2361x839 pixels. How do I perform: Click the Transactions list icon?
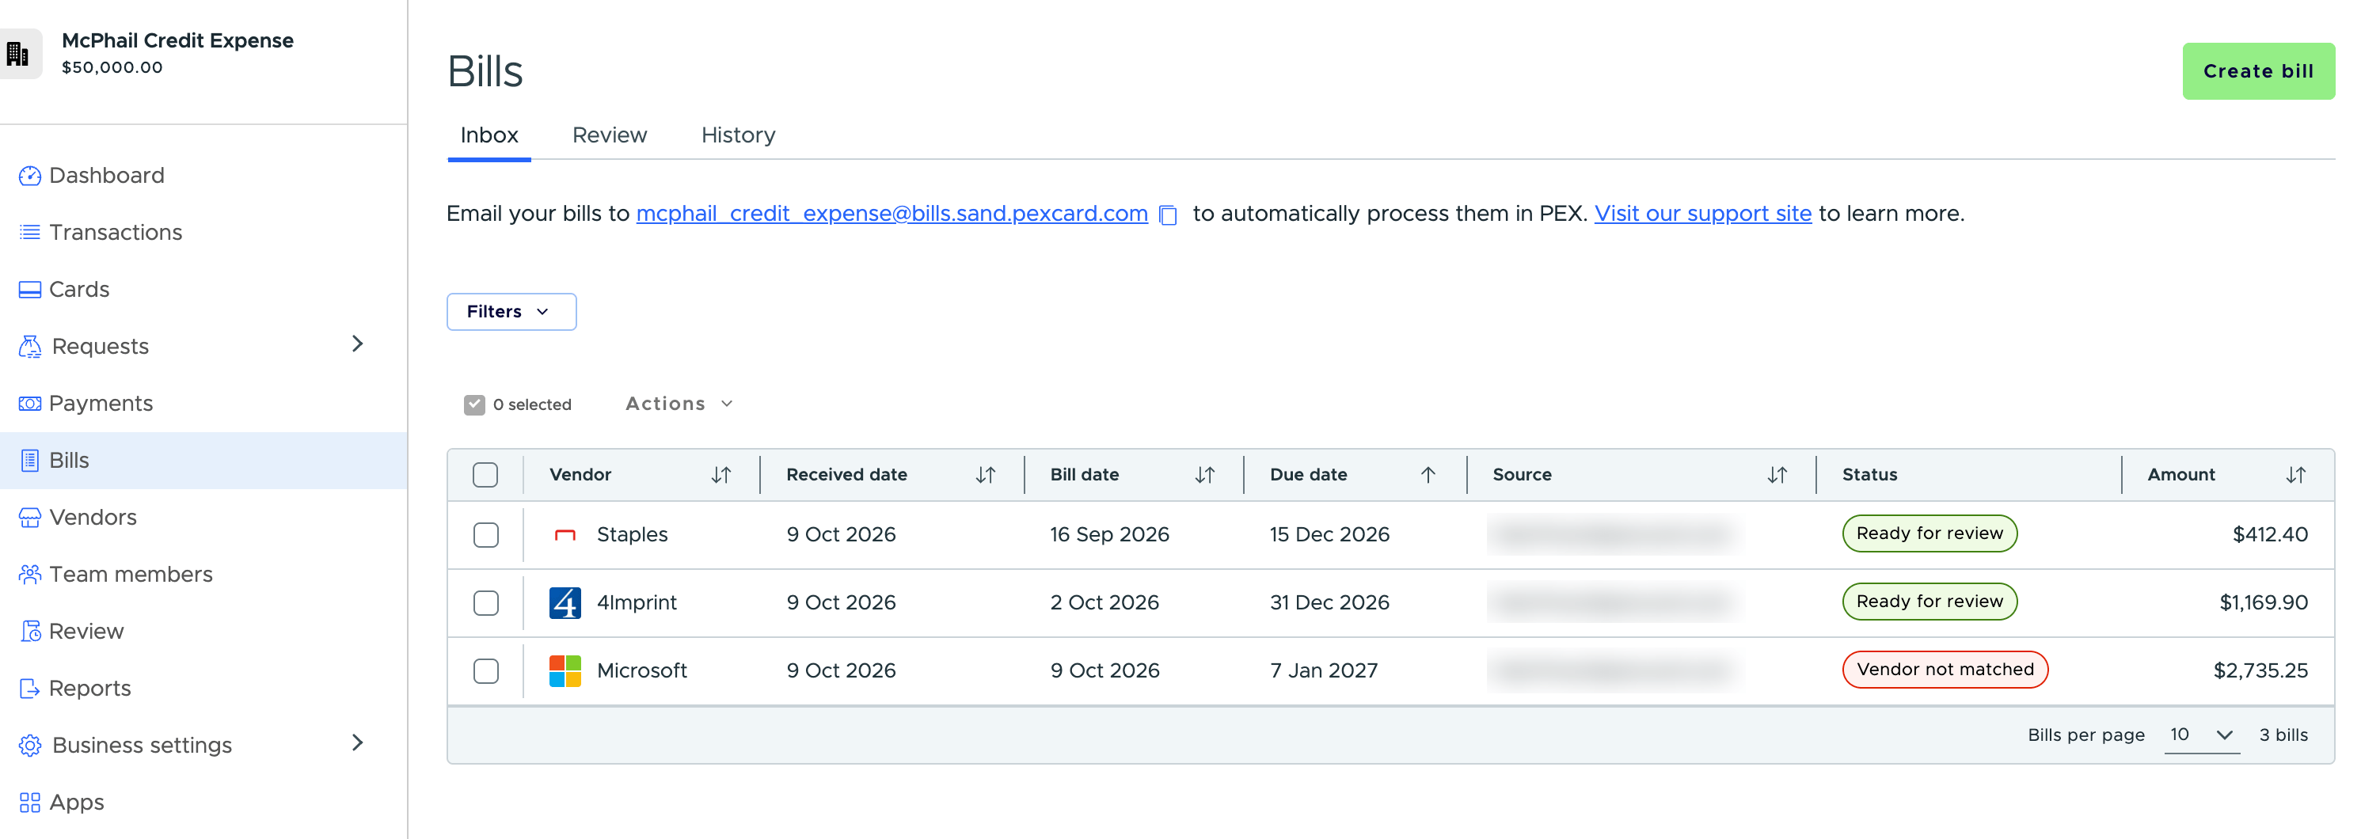pos(29,232)
